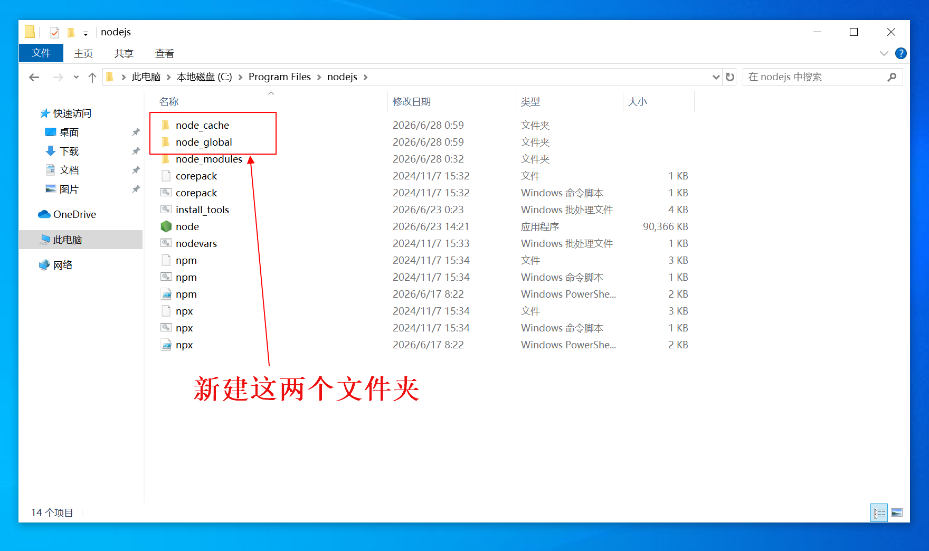Go up one folder level

tap(92, 77)
